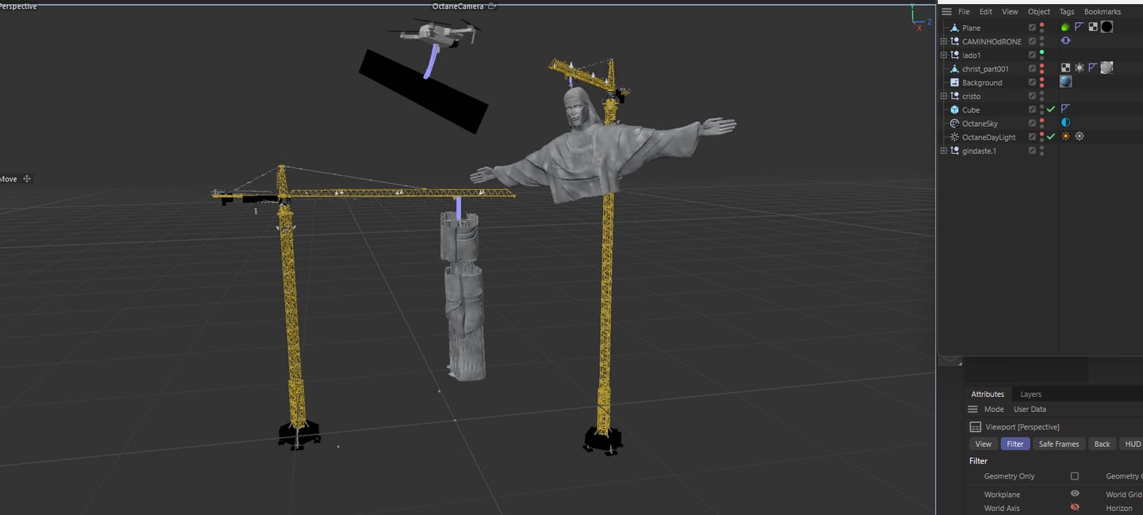Click the christ_part001 polygon object icon
The width and height of the screenshot is (1143, 515).
point(954,69)
